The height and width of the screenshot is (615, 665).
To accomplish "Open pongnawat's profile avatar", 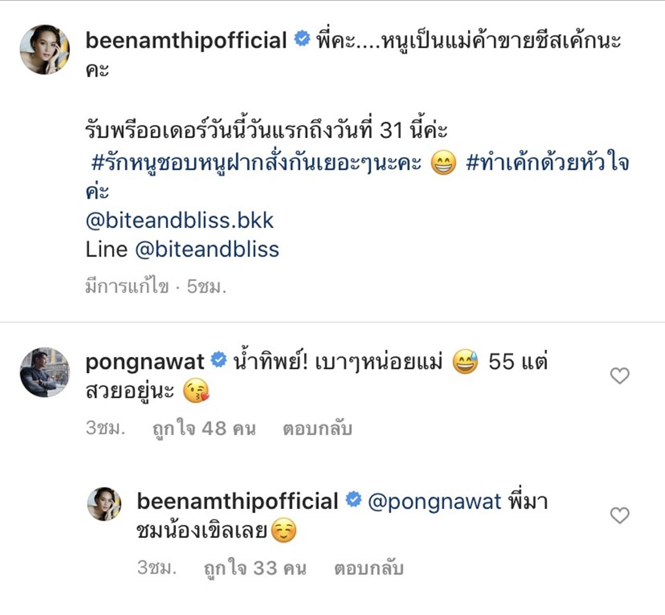I will point(45,372).
